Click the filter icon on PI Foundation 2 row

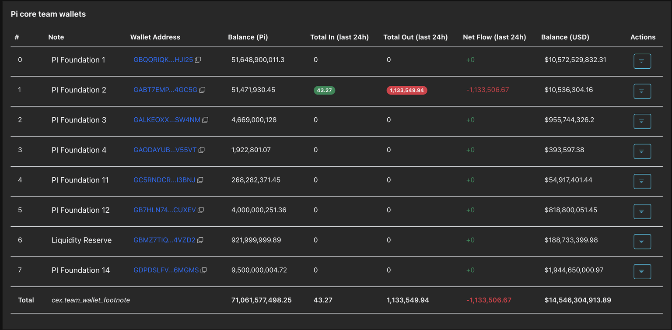pos(642,91)
